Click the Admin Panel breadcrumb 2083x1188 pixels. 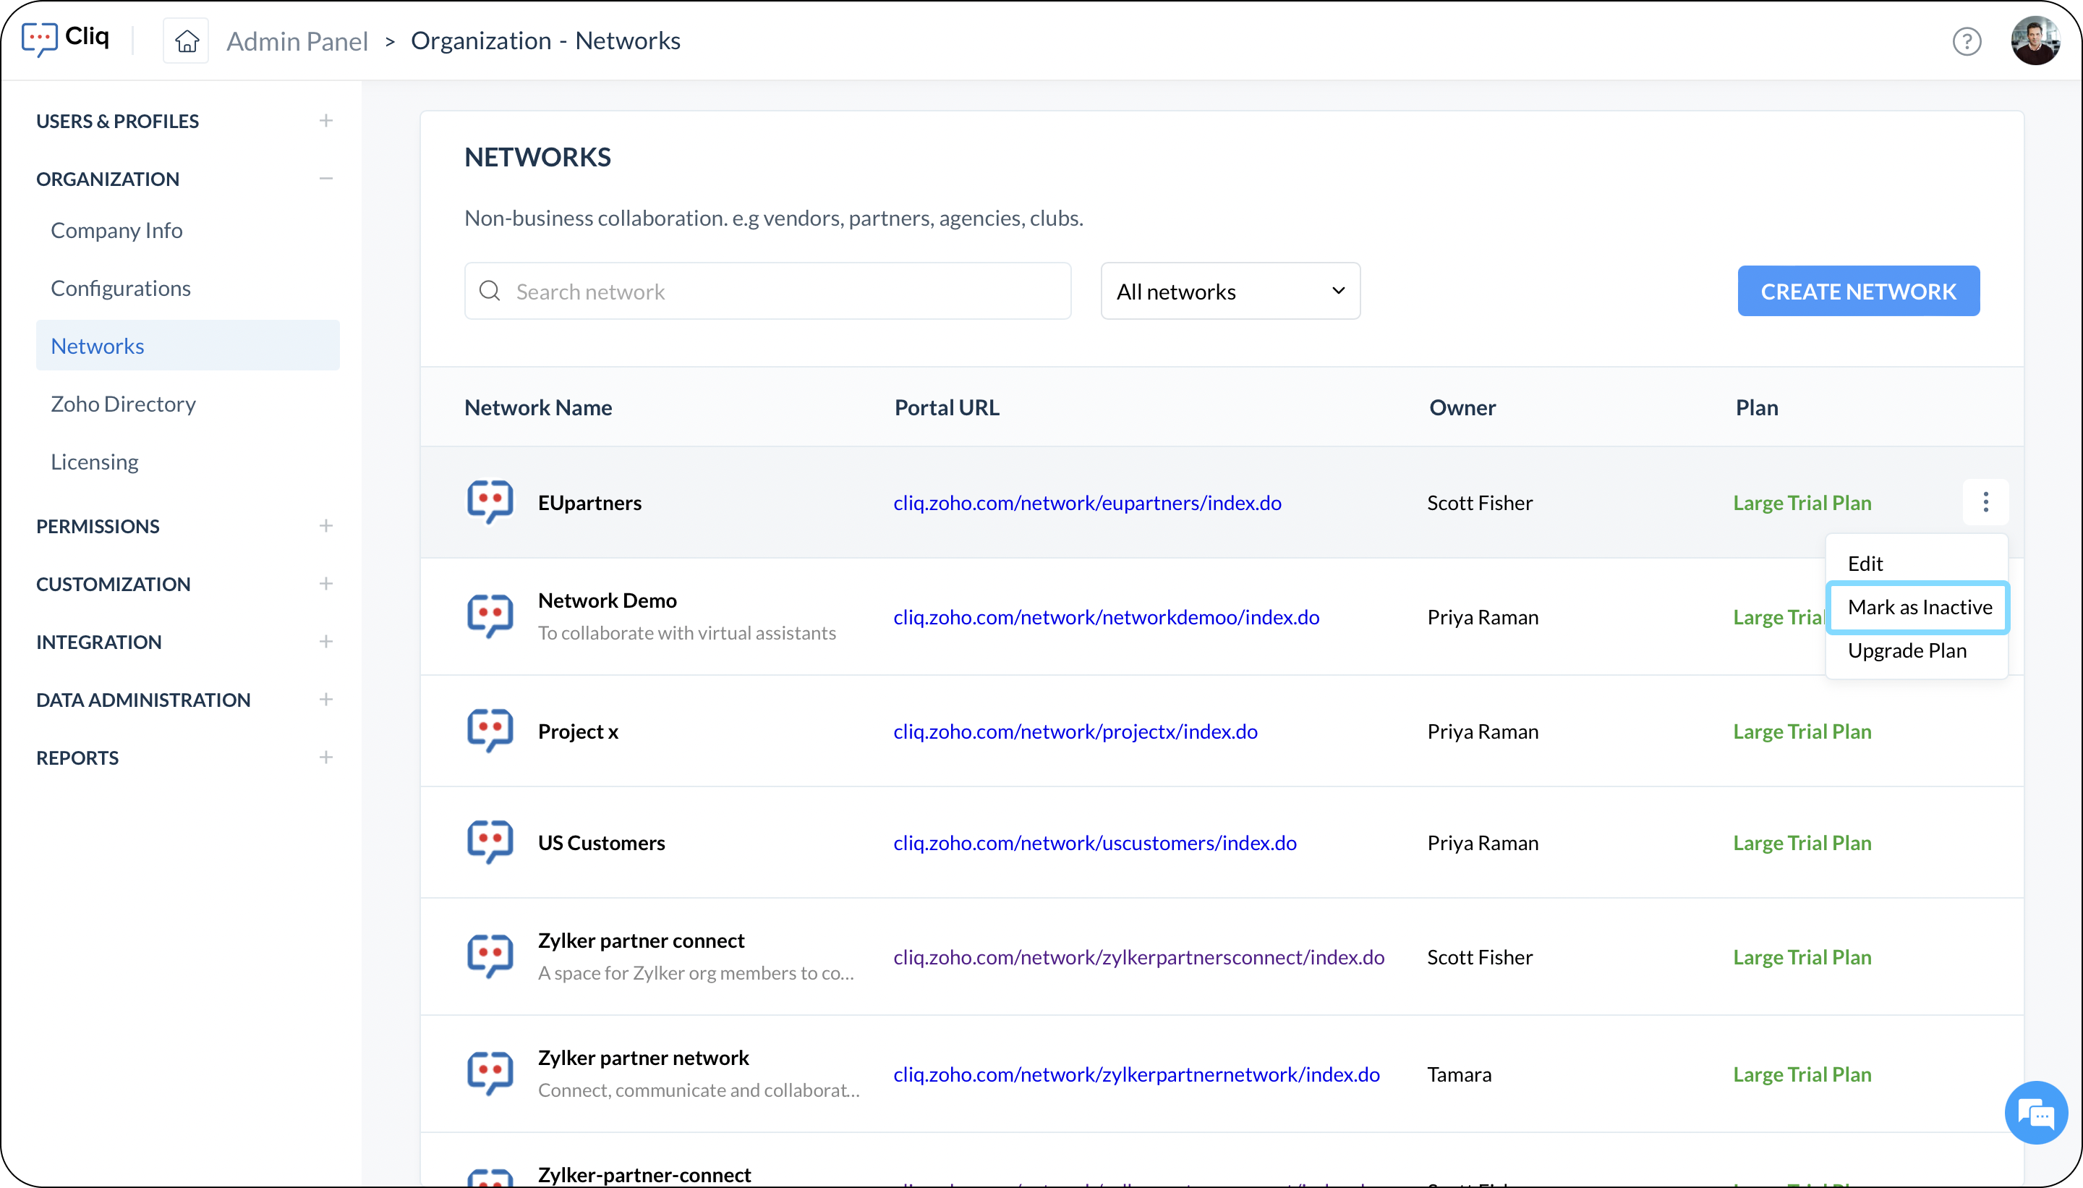tap(297, 41)
